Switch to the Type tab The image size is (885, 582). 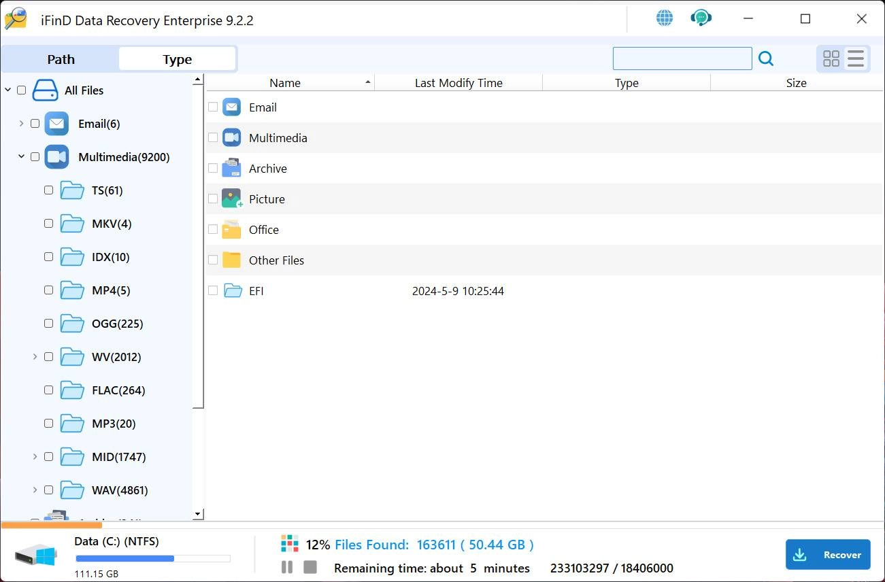(x=178, y=59)
